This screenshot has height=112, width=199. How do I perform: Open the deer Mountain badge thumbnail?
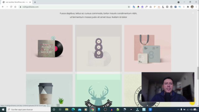point(98,91)
